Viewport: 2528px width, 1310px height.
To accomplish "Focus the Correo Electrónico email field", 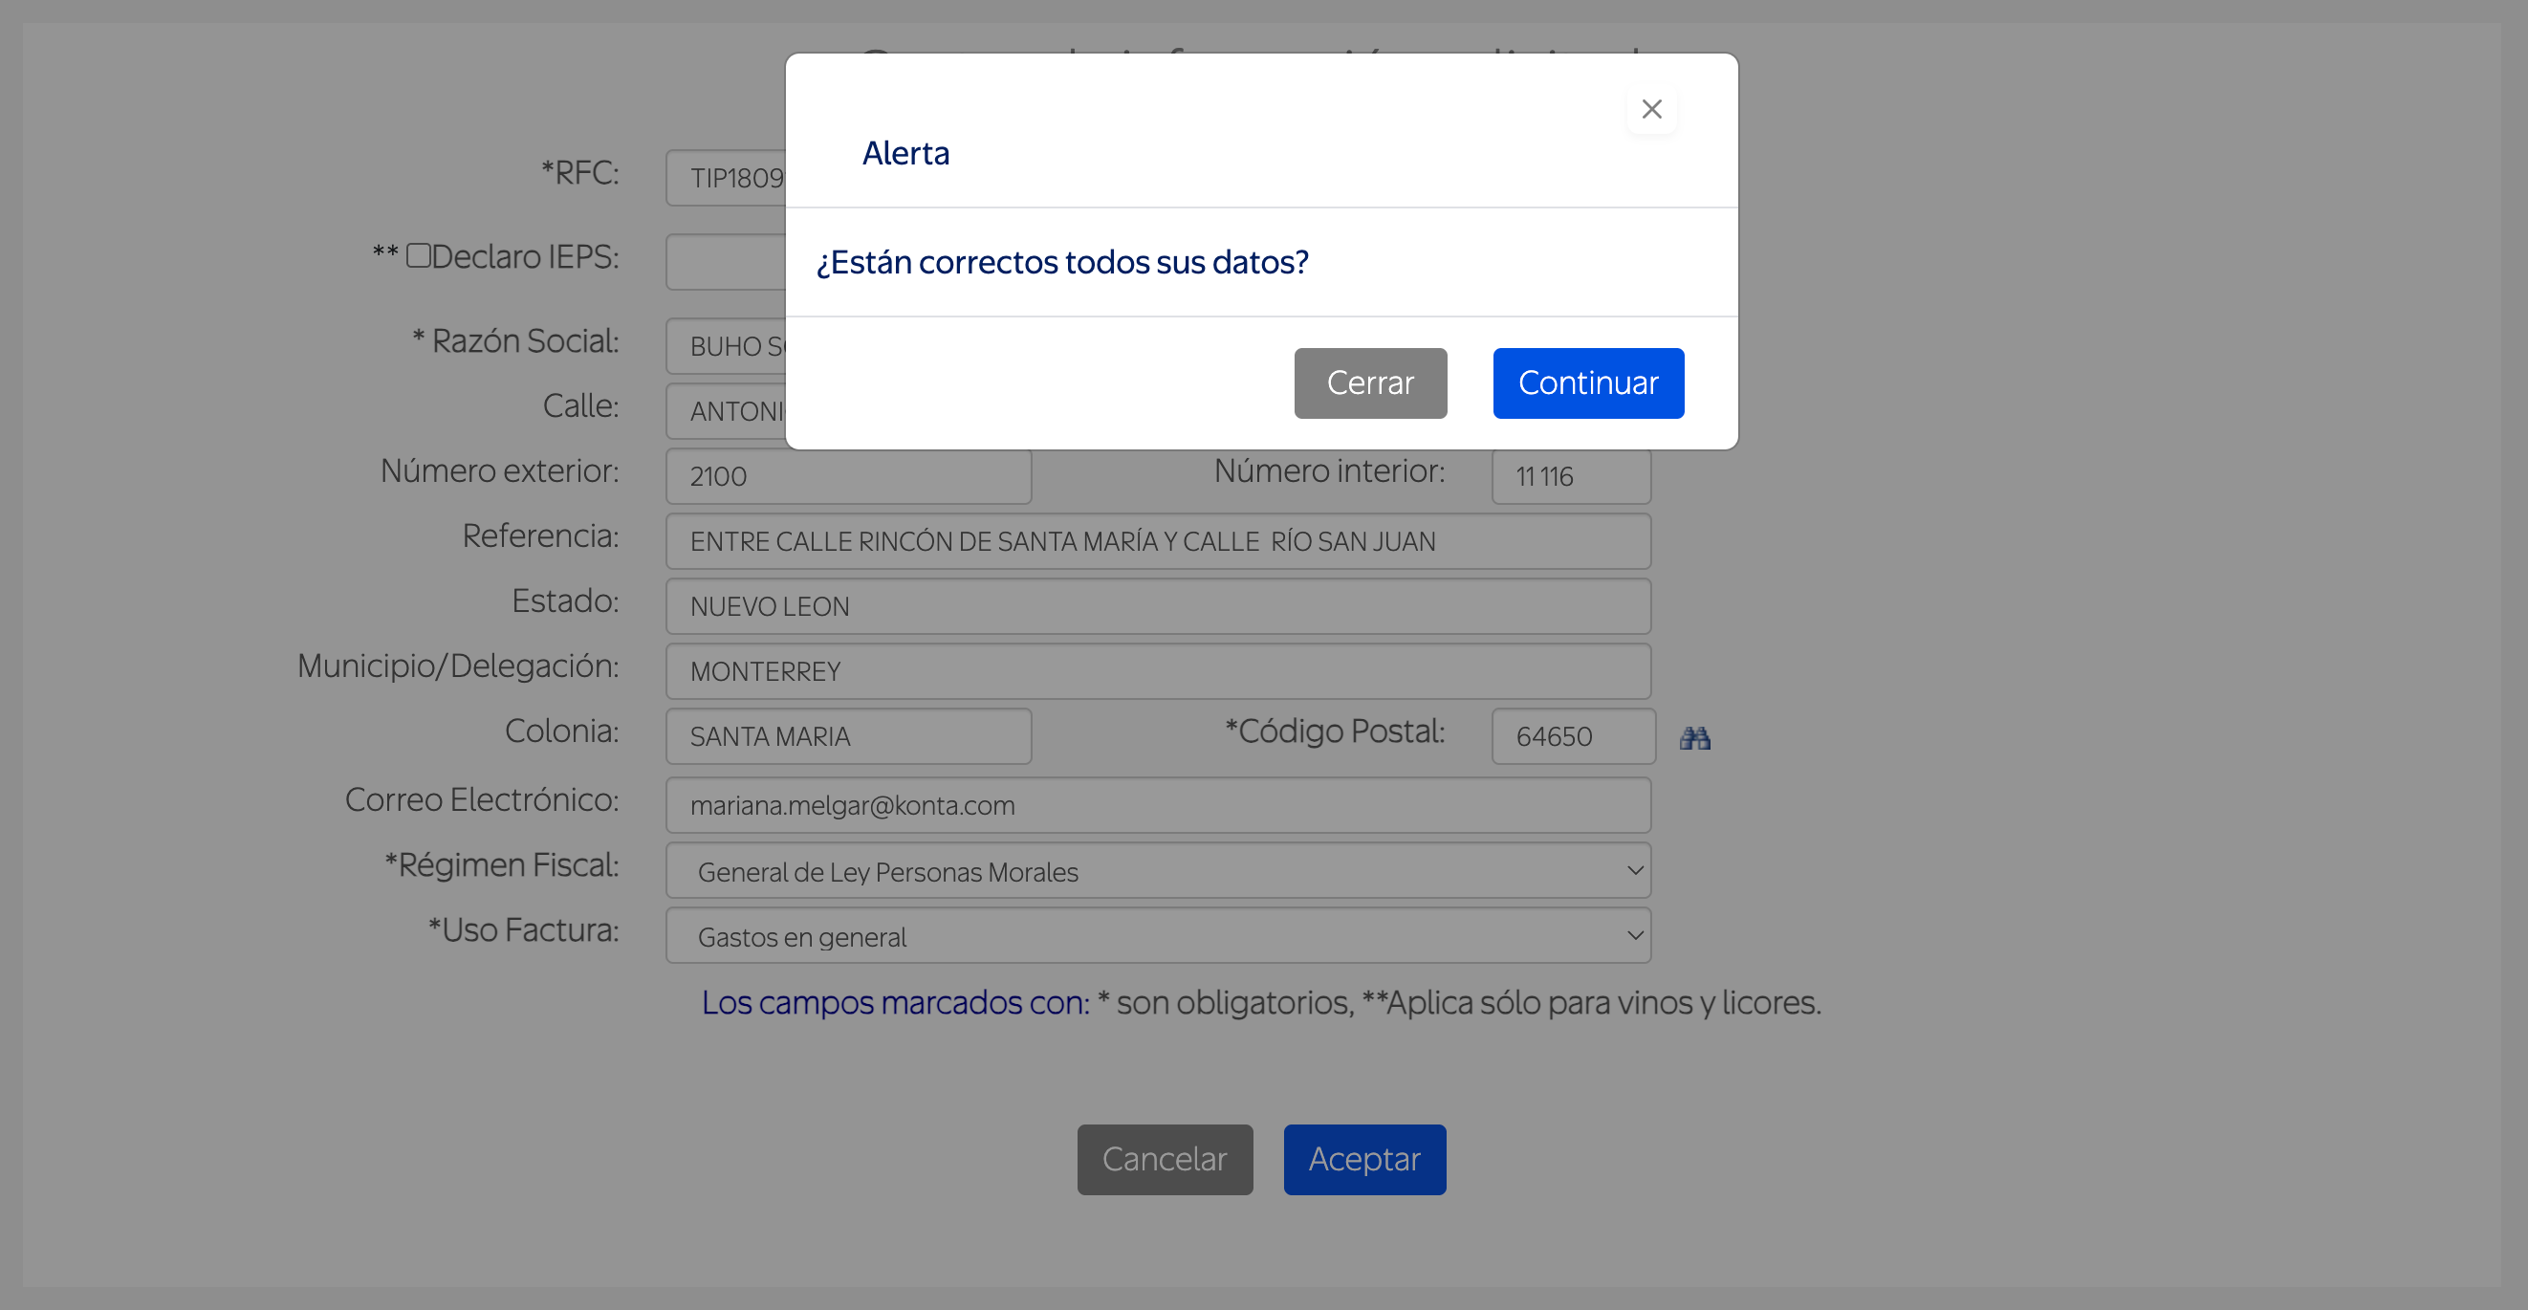I will coord(1157,806).
